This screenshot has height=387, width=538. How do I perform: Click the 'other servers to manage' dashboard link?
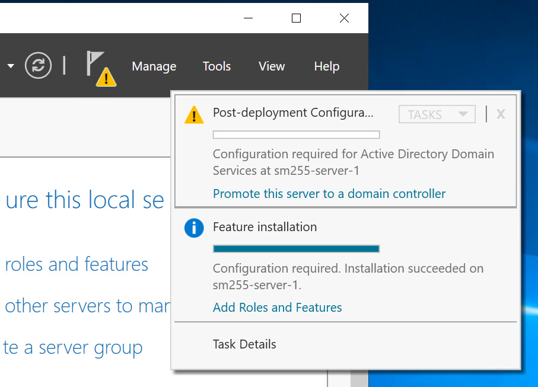(x=88, y=306)
